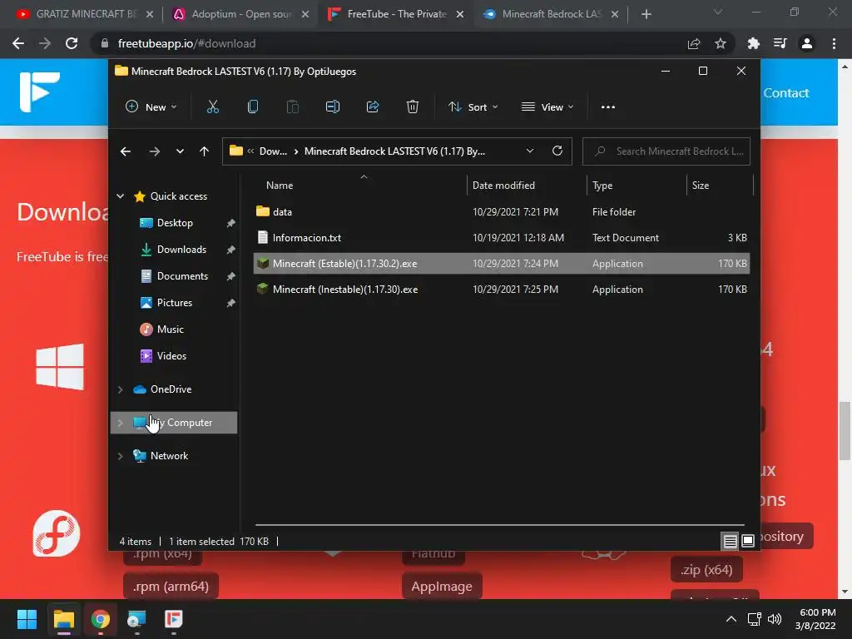Viewport: 852px width, 639px height.
Task: Click the webpage vertical scrollbar thumb
Action: pos(845,430)
